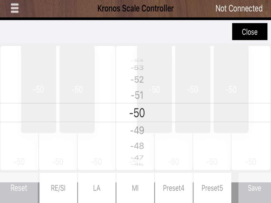The height and width of the screenshot is (203, 271).
Task: Select Preset4
Action: (x=174, y=188)
